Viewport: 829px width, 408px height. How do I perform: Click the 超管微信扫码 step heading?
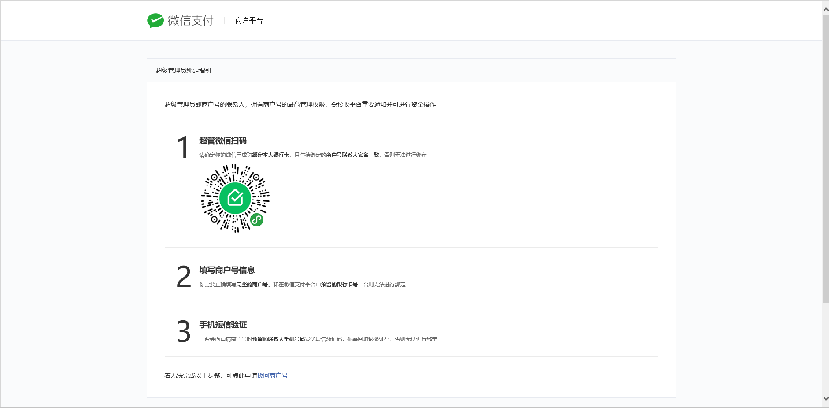coord(223,141)
